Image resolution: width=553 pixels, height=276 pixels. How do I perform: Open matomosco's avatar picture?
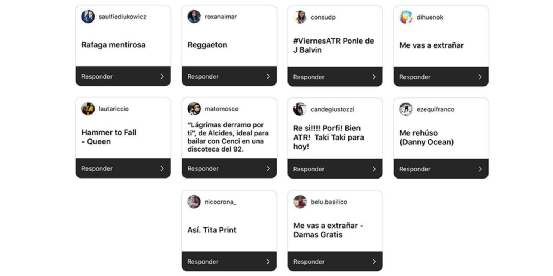[194, 109]
